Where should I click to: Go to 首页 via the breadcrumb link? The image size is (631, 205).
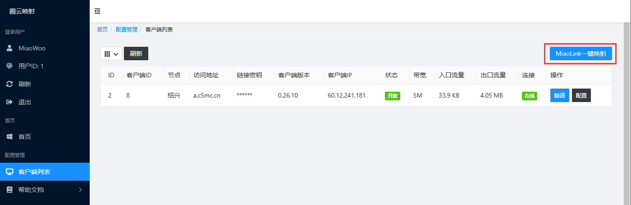102,29
